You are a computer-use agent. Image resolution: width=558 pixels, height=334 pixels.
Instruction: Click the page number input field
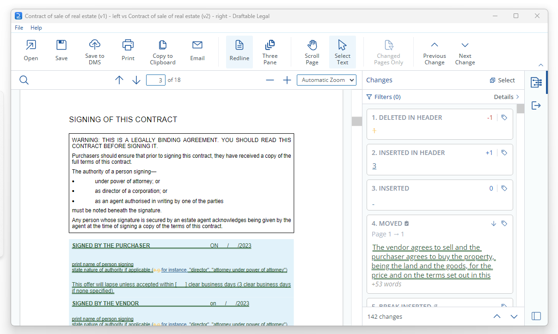pyautogui.click(x=156, y=80)
